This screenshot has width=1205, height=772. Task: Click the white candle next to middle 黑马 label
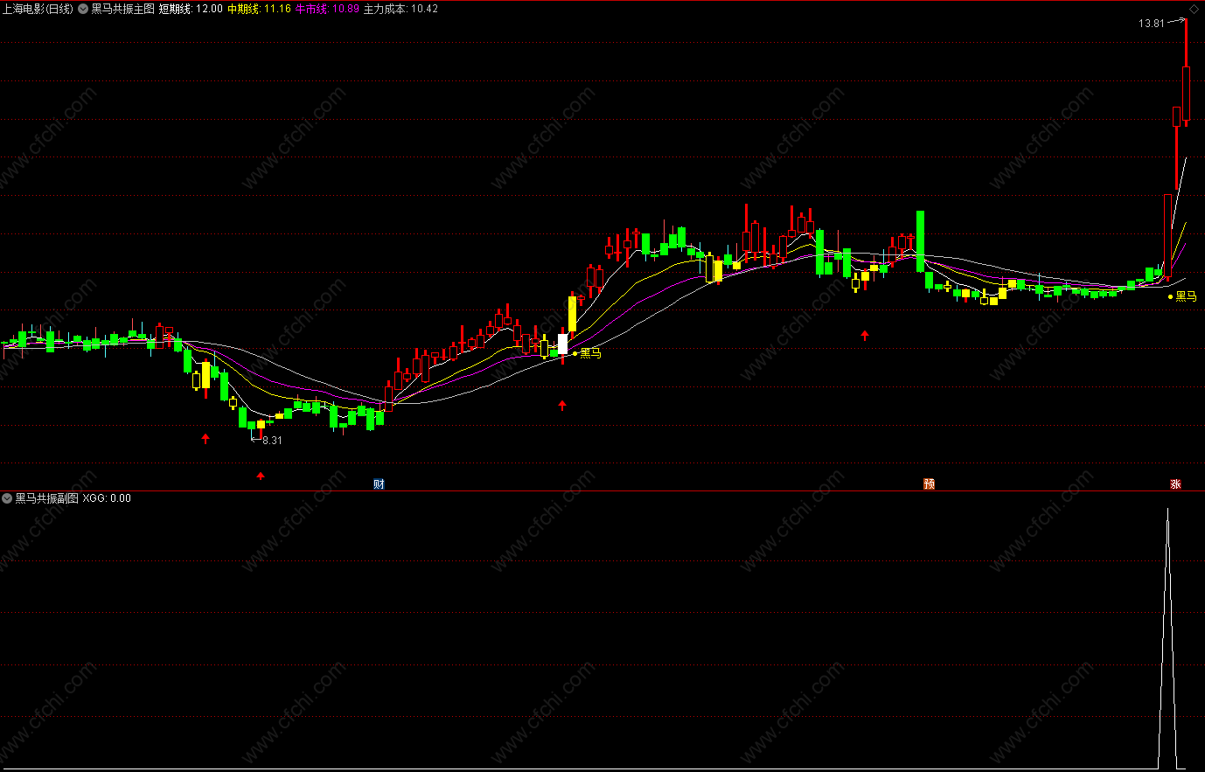(x=562, y=344)
